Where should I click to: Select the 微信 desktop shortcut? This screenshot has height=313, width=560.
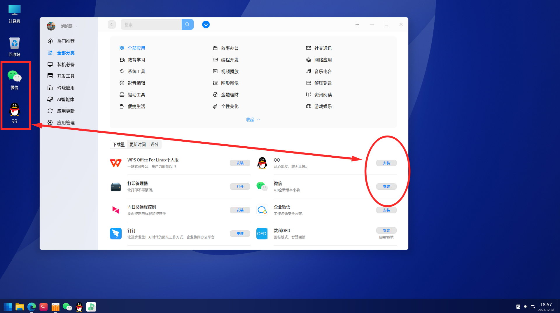tap(15, 80)
